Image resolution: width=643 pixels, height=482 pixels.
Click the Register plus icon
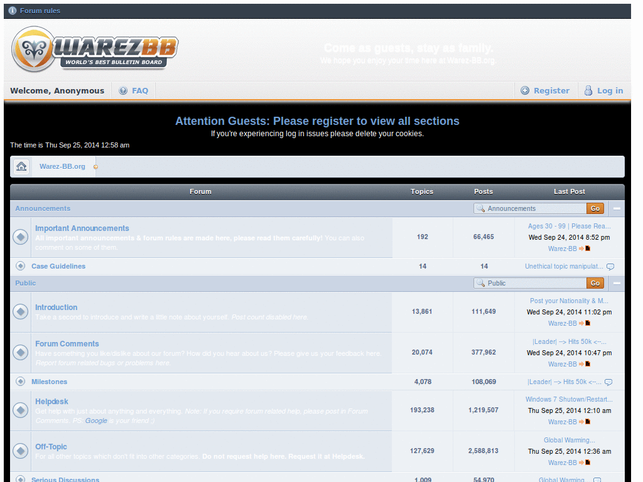pyautogui.click(x=525, y=90)
